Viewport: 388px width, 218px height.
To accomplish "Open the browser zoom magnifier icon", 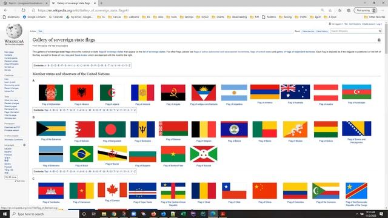I will (322, 10).
